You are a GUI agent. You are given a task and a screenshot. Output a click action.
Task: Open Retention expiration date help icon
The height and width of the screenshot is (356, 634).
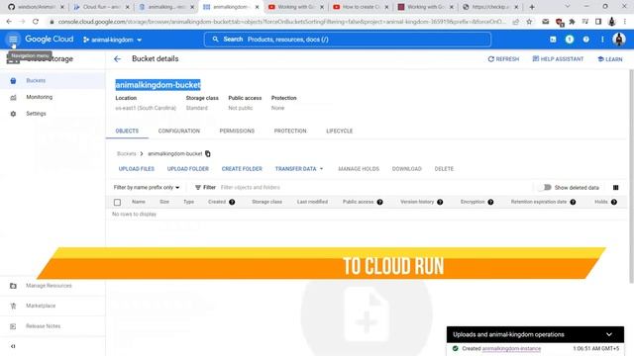coord(573,202)
